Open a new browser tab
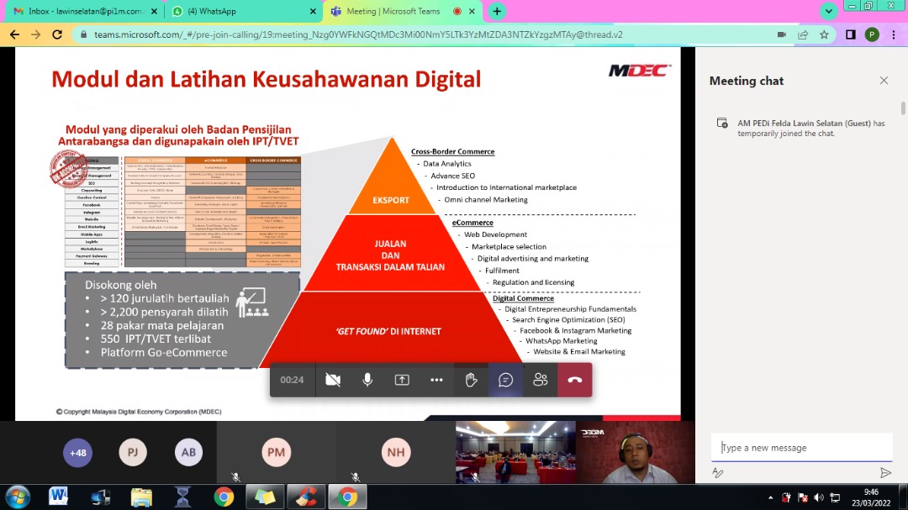 [497, 12]
